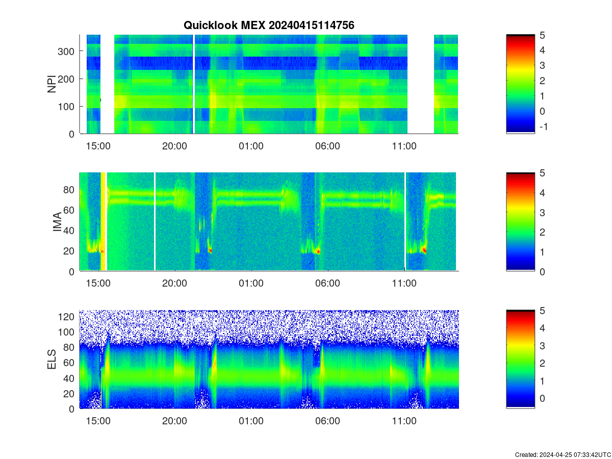Click the NPI plot's color scale bar
Screen dimensions: 612x459
point(521,84)
